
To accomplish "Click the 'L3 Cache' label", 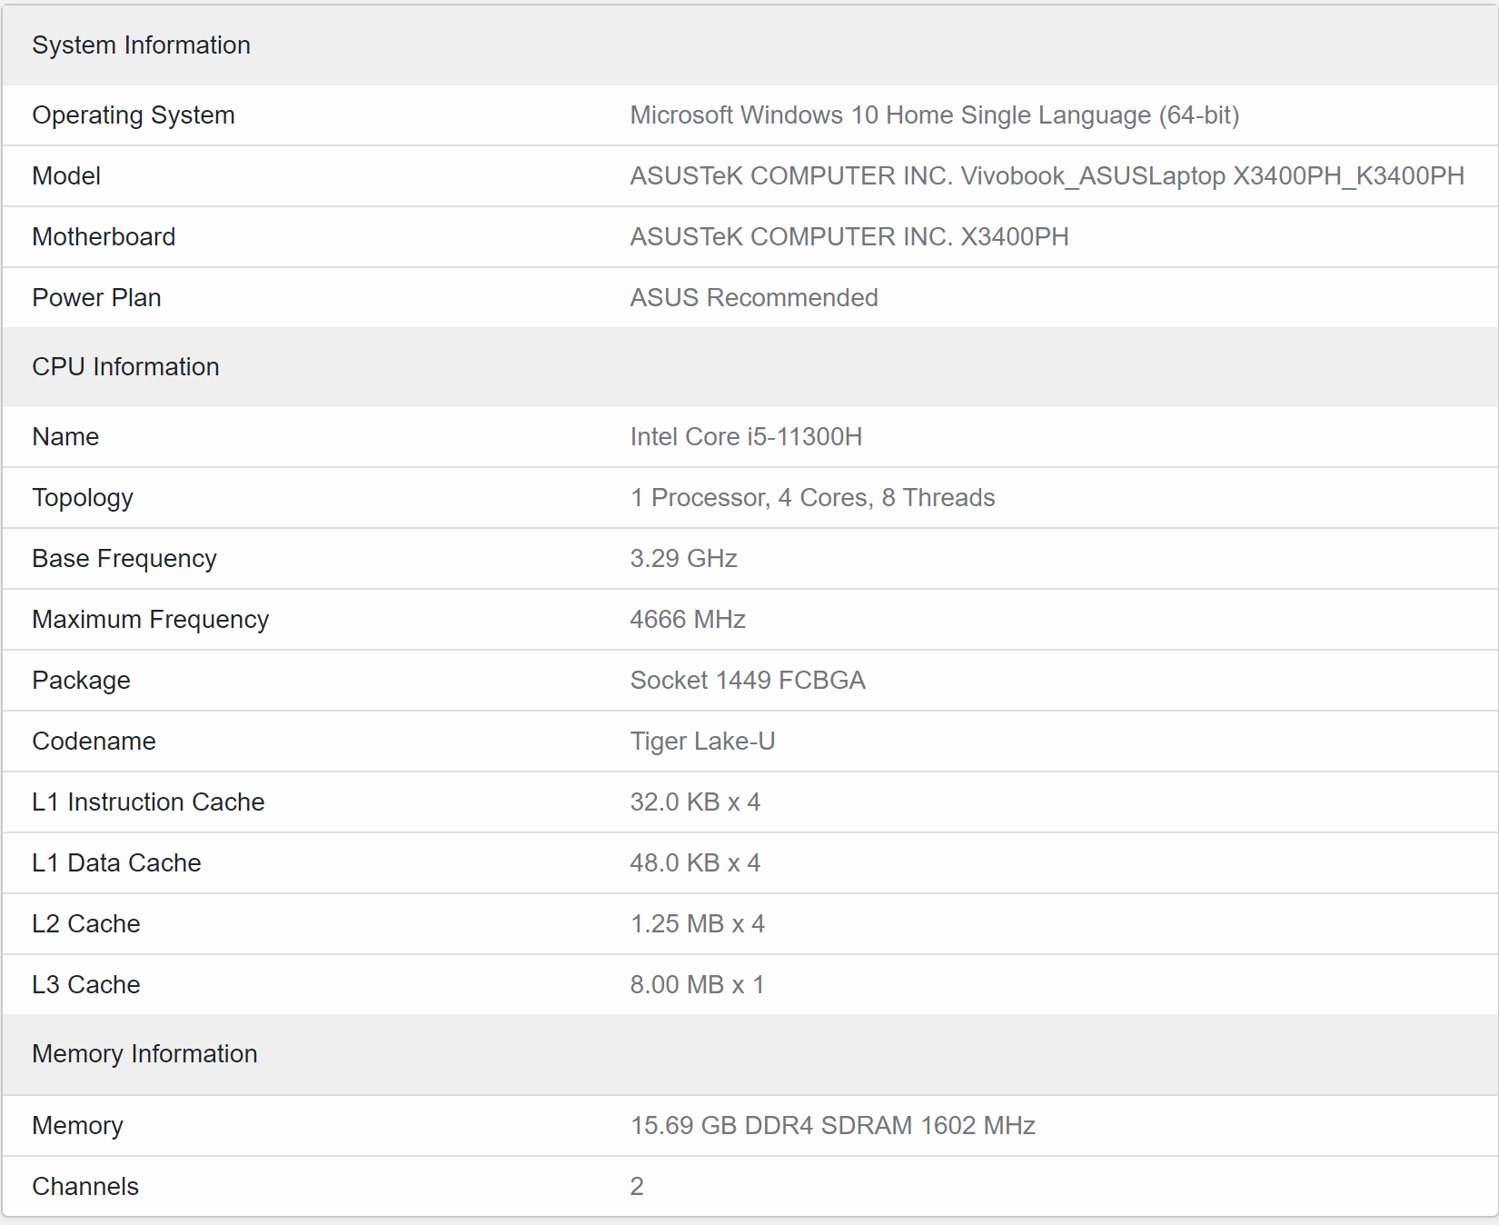I will (x=86, y=985).
